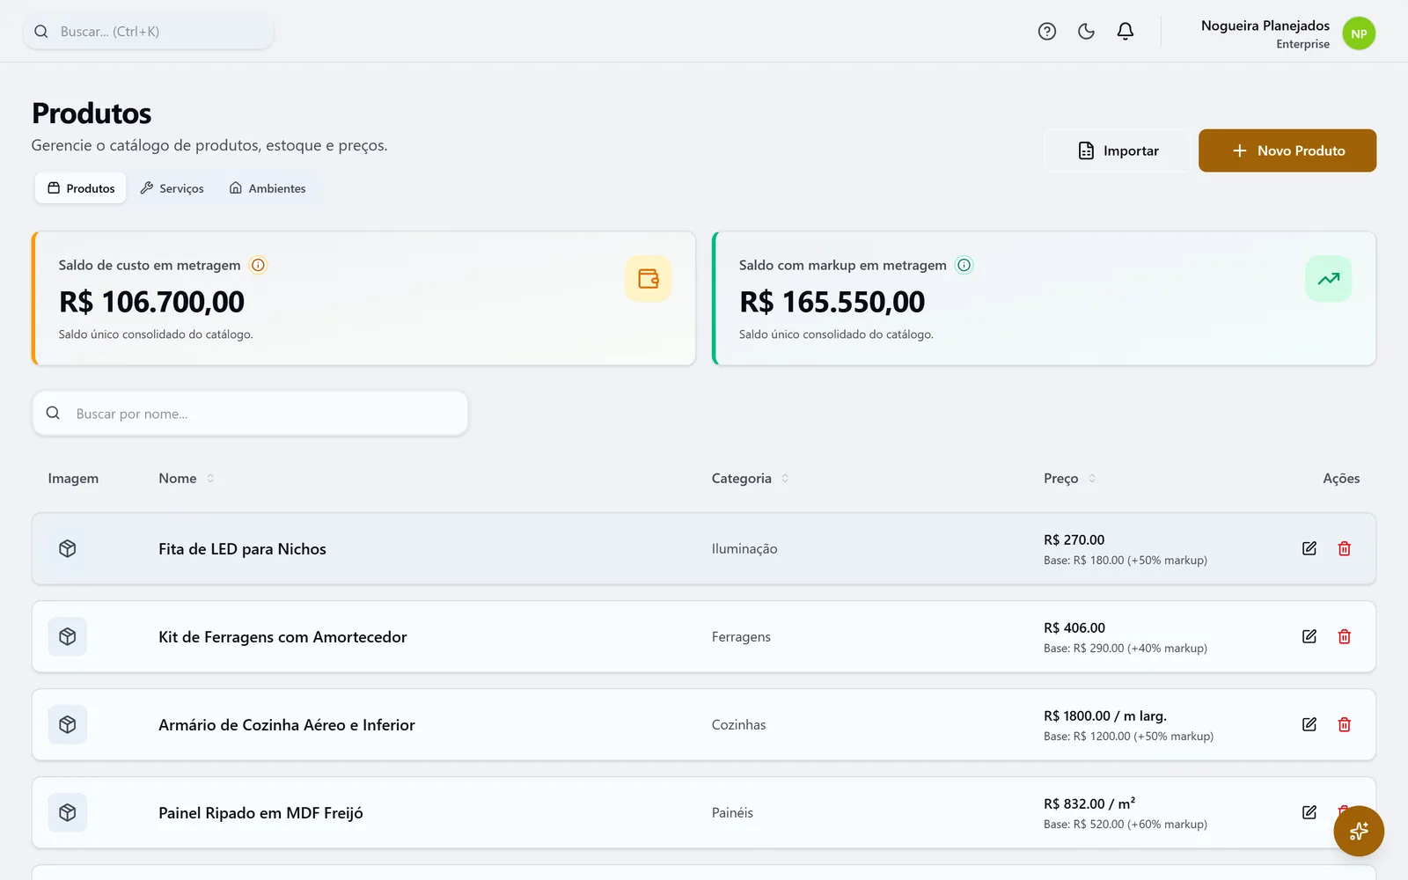Click the Importar button

pos(1118,150)
